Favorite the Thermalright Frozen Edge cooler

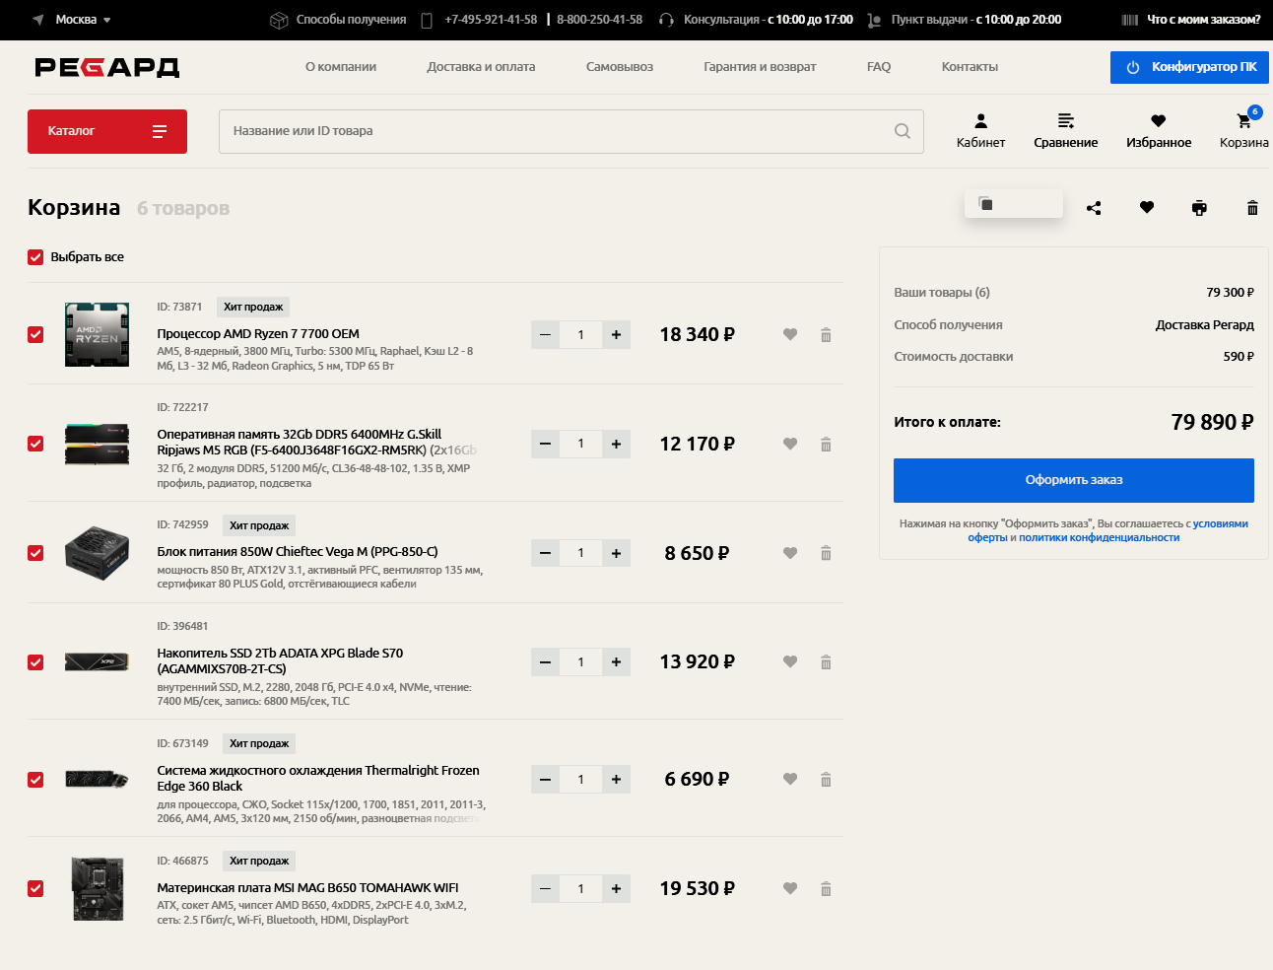(x=790, y=779)
